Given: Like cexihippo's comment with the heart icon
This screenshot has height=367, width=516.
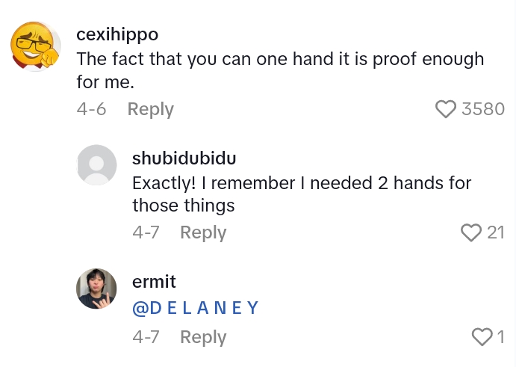Looking at the screenshot, I should (x=445, y=109).
